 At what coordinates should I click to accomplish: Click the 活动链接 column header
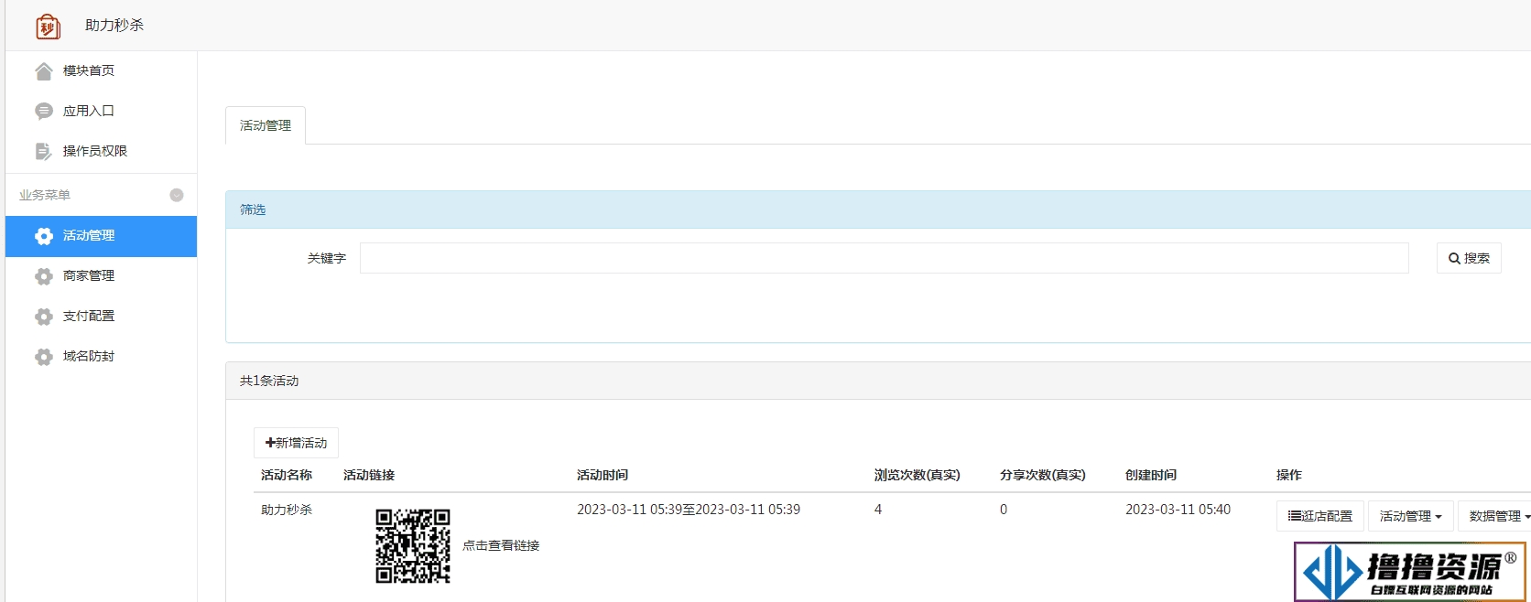pos(369,475)
